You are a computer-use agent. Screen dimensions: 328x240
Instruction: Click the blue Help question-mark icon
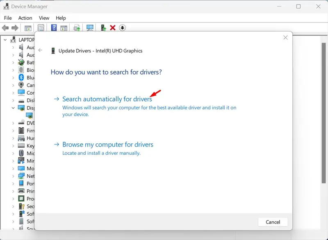point(54,27)
